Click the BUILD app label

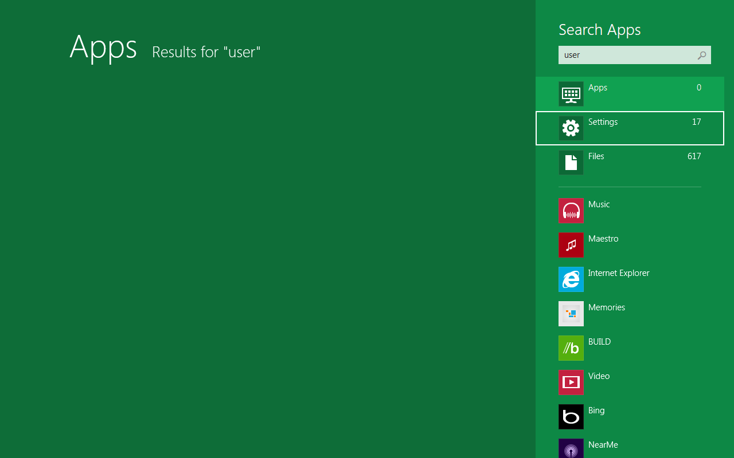tap(600, 342)
